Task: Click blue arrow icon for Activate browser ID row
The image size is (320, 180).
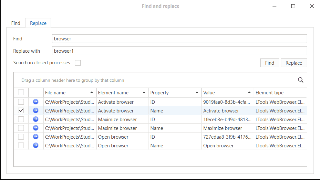Action: point(36,102)
